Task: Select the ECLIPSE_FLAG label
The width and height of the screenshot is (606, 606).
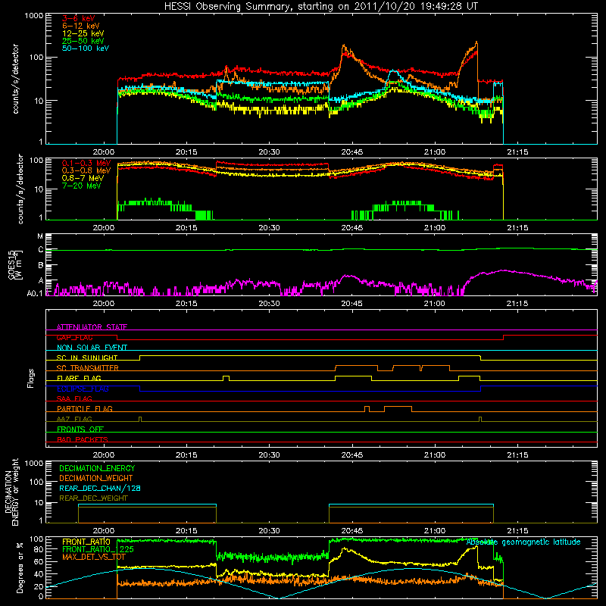Action: [x=83, y=389]
